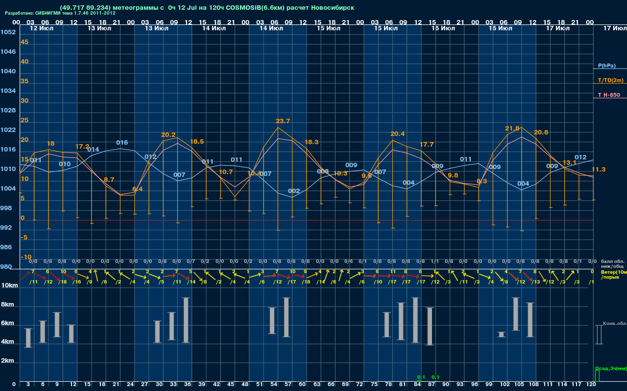627x391 pixels.
Task: Click the 0/6 cloud amount value
Action: [x=349, y=261]
